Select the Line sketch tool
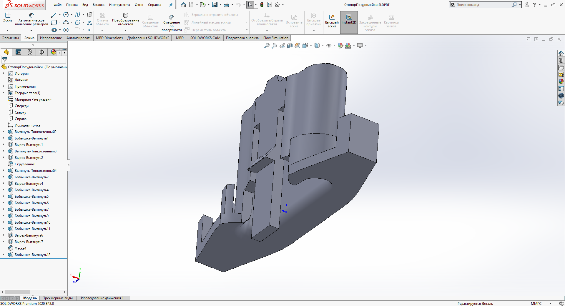 (54, 15)
